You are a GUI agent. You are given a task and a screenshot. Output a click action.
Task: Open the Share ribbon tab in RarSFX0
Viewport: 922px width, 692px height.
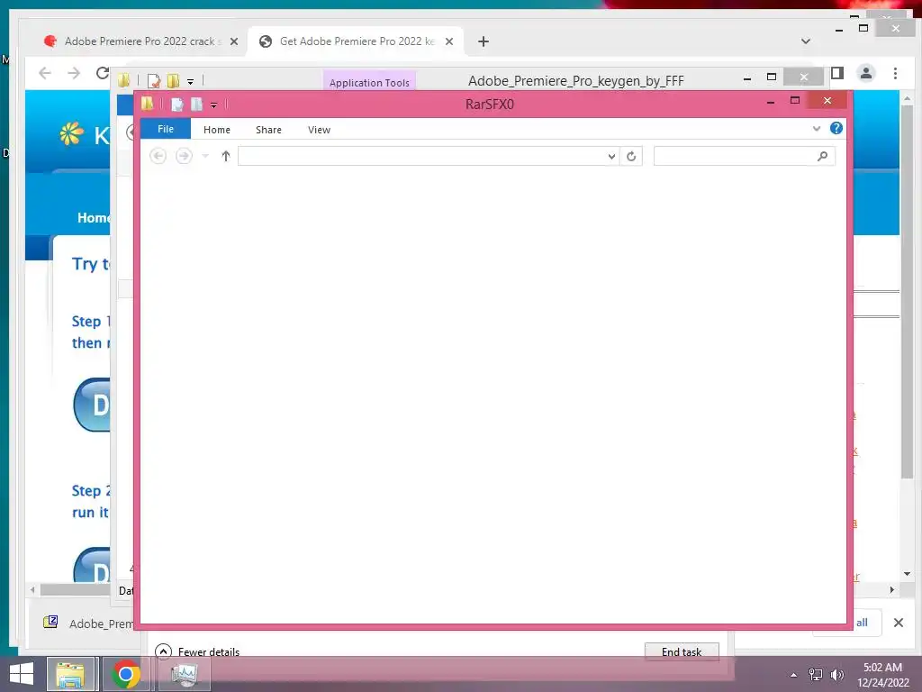tap(268, 130)
